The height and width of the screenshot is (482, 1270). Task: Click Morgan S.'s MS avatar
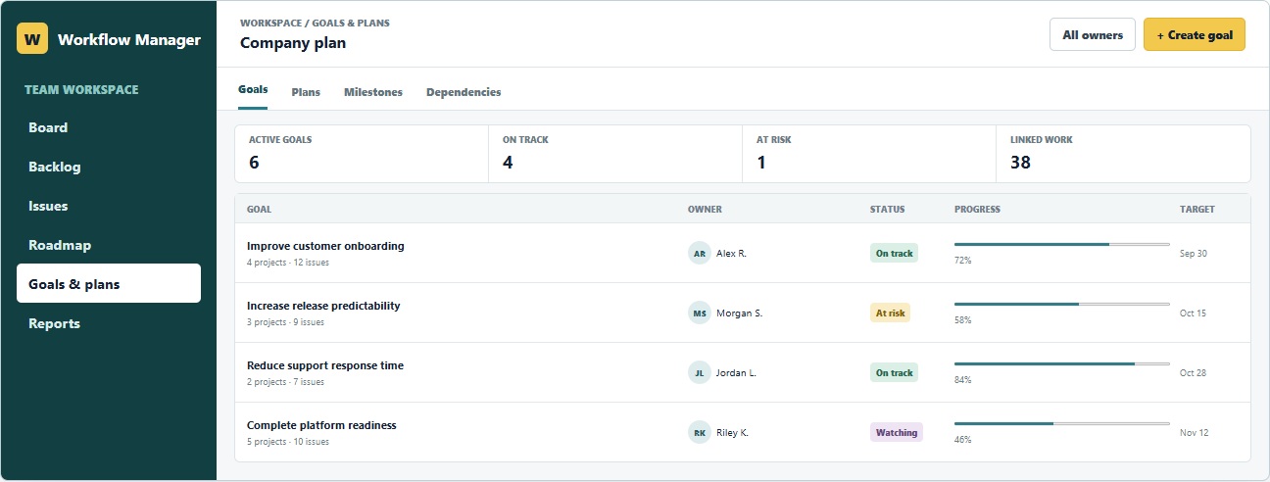point(699,313)
